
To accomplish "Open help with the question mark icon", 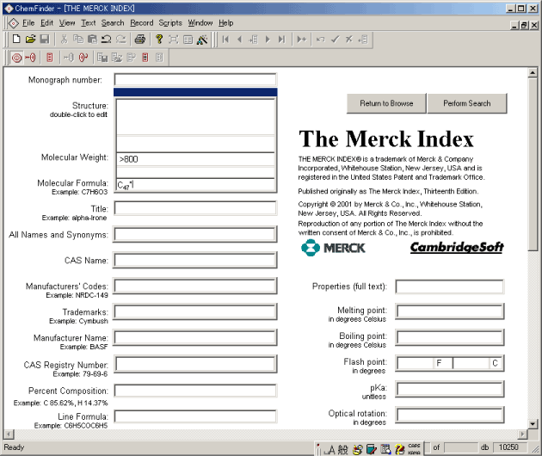I will click(159, 39).
